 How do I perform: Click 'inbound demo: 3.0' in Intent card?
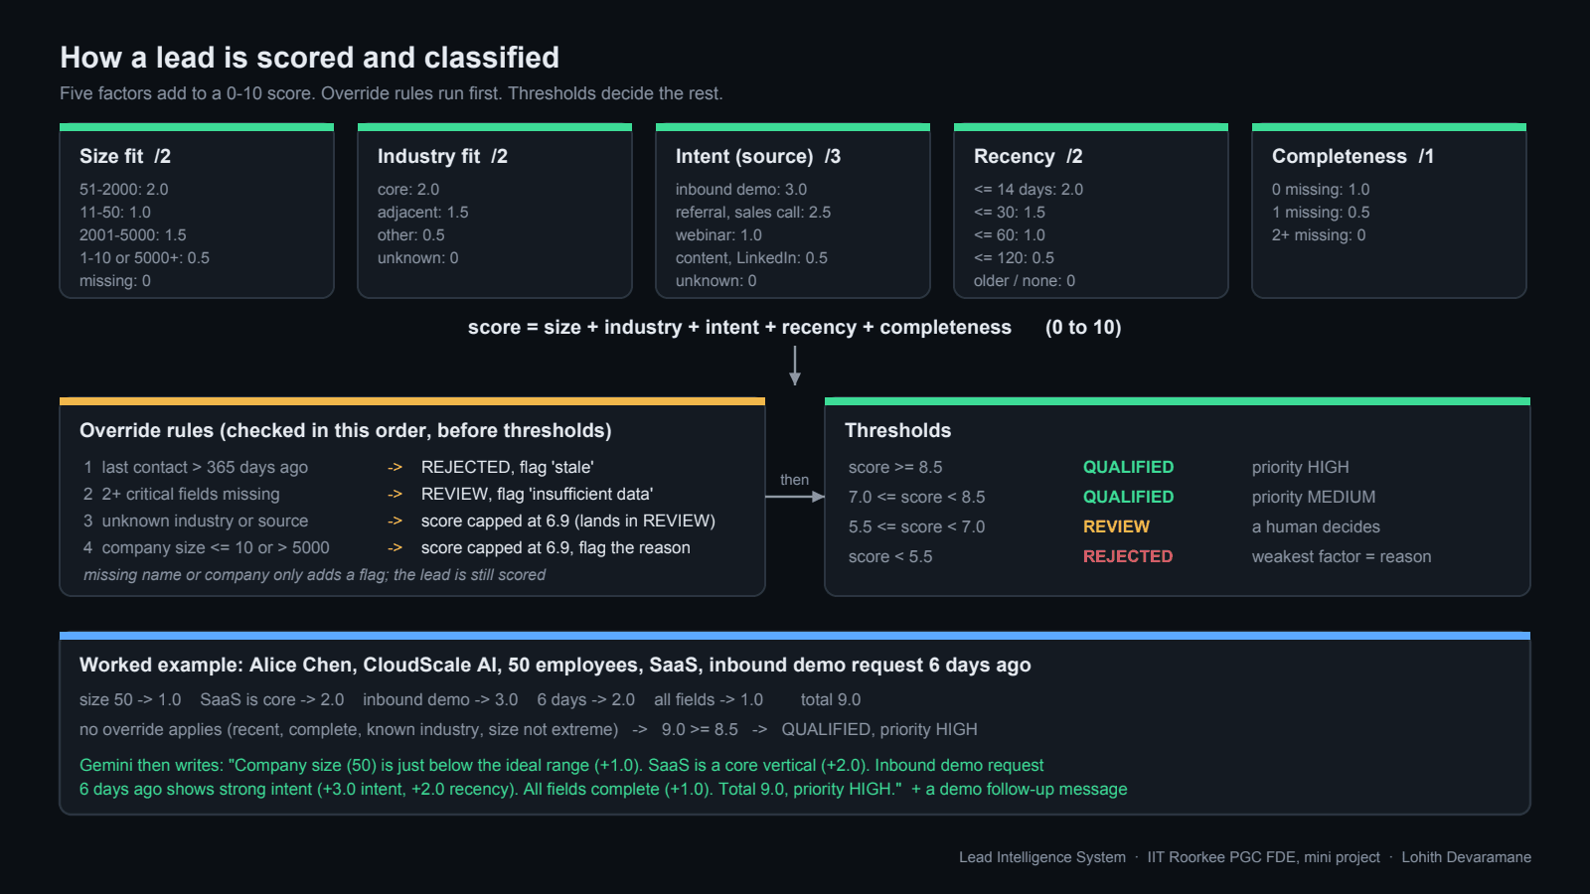[x=741, y=189]
